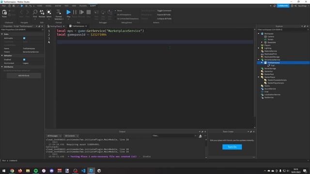Open the All Contexts dropdown in Output
310x174 pixels.
coord(72,136)
